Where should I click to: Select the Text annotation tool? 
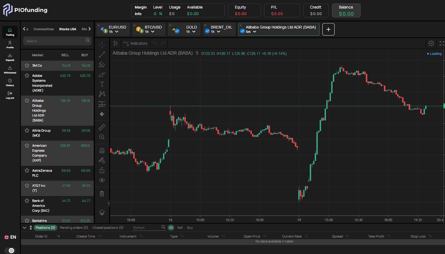pos(102,84)
